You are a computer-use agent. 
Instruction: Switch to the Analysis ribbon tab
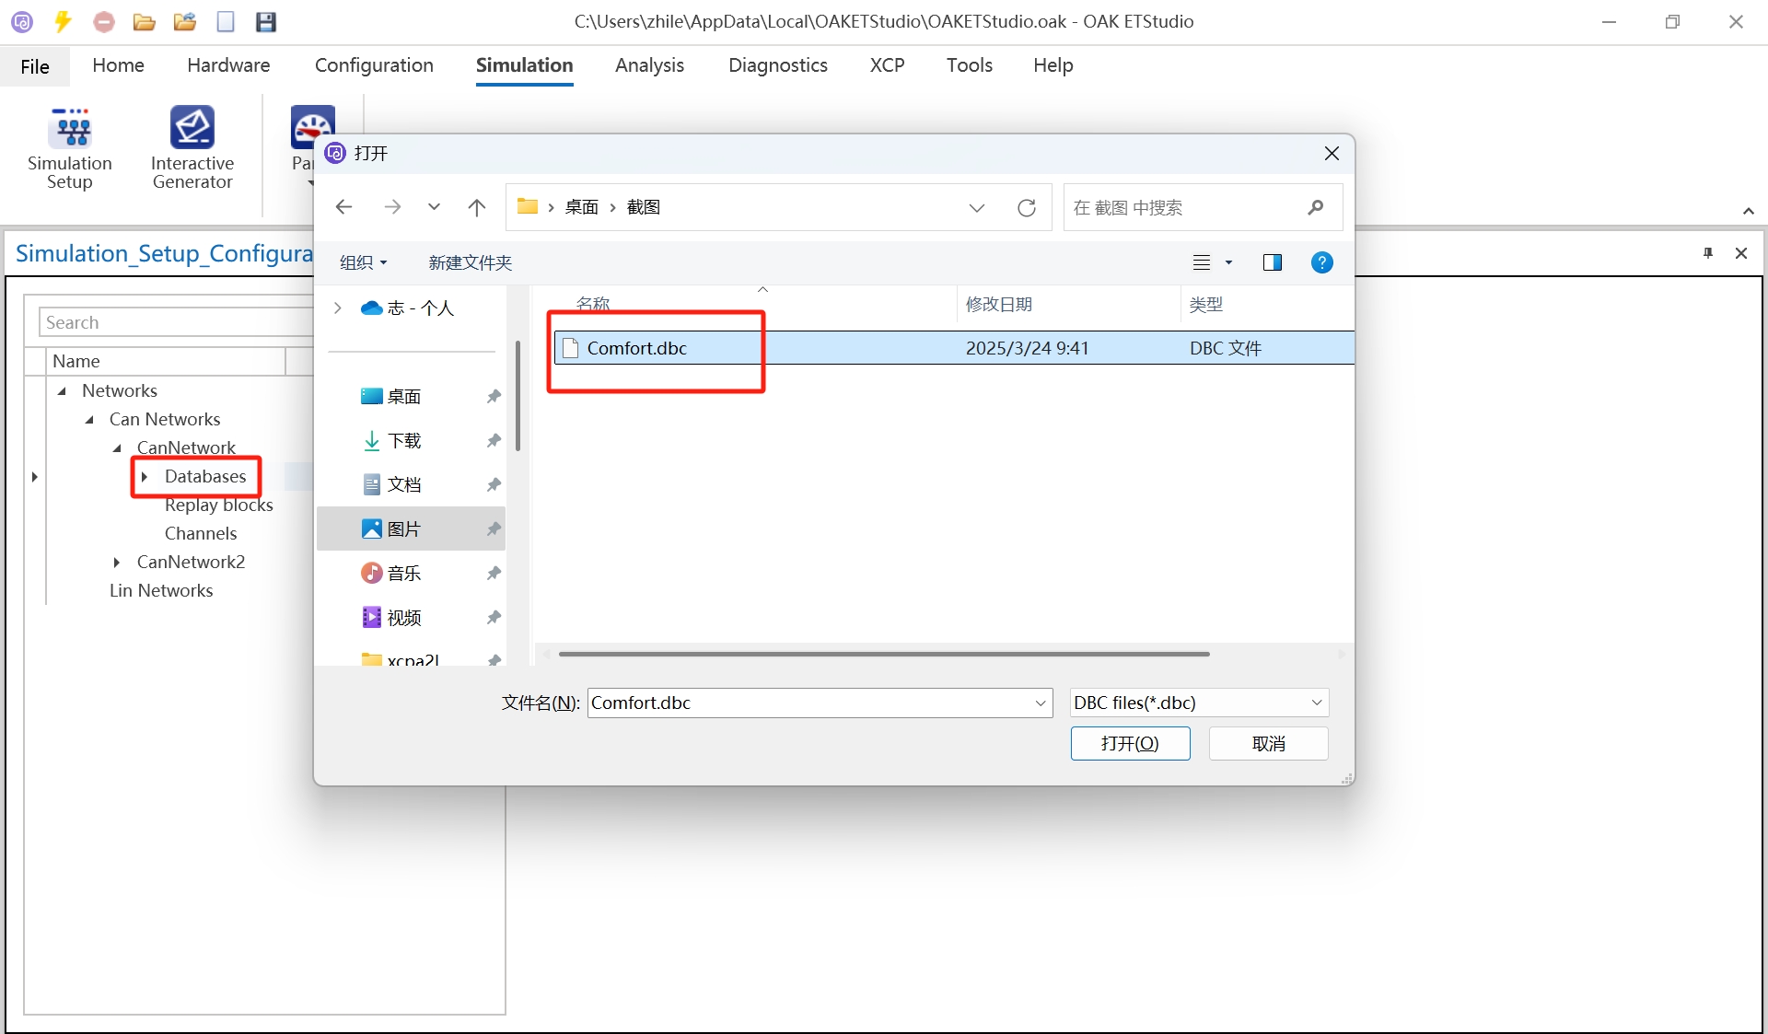(649, 65)
